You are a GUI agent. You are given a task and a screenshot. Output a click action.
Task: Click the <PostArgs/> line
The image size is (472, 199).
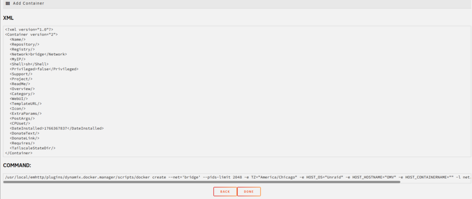click(22, 118)
